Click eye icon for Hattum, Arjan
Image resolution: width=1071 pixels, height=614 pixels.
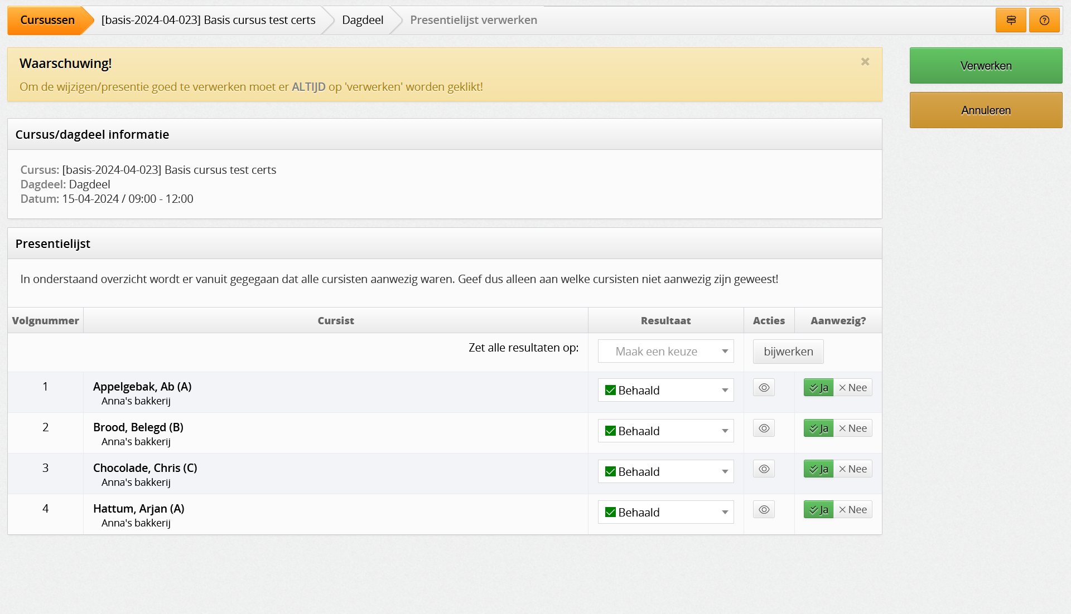tap(764, 510)
